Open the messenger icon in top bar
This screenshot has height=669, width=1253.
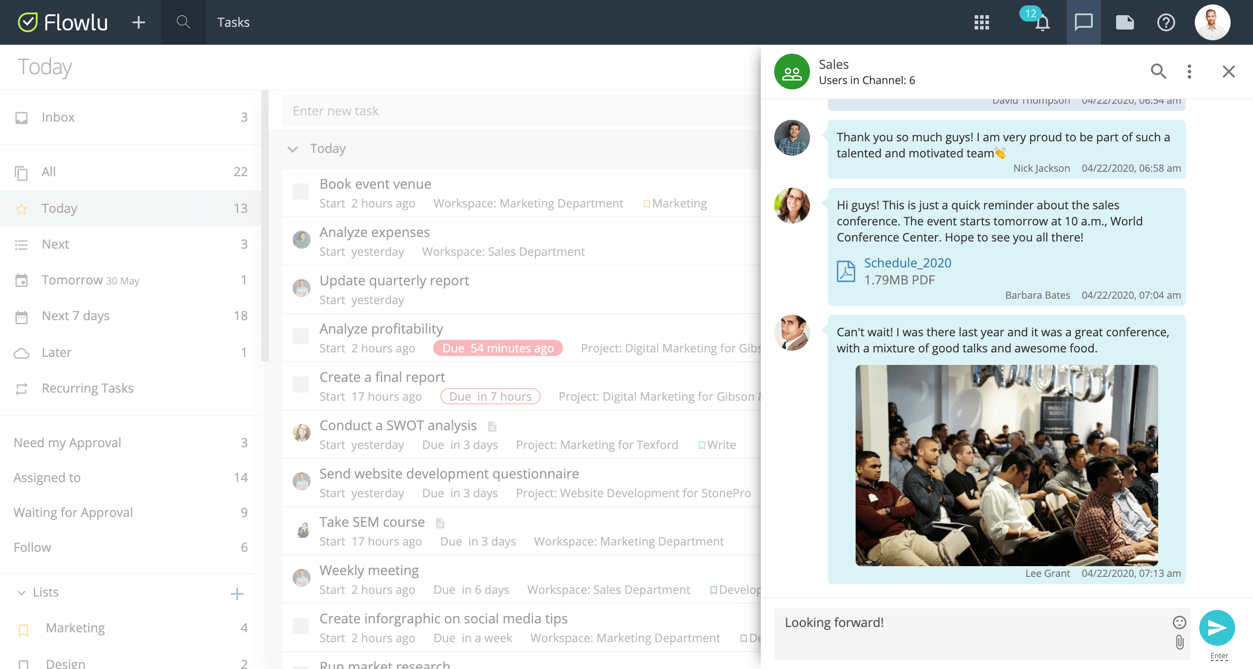point(1083,22)
